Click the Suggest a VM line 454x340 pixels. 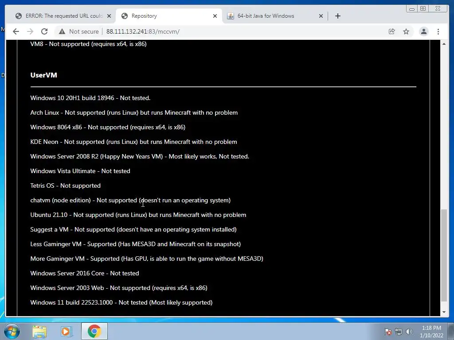(x=133, y=230)
